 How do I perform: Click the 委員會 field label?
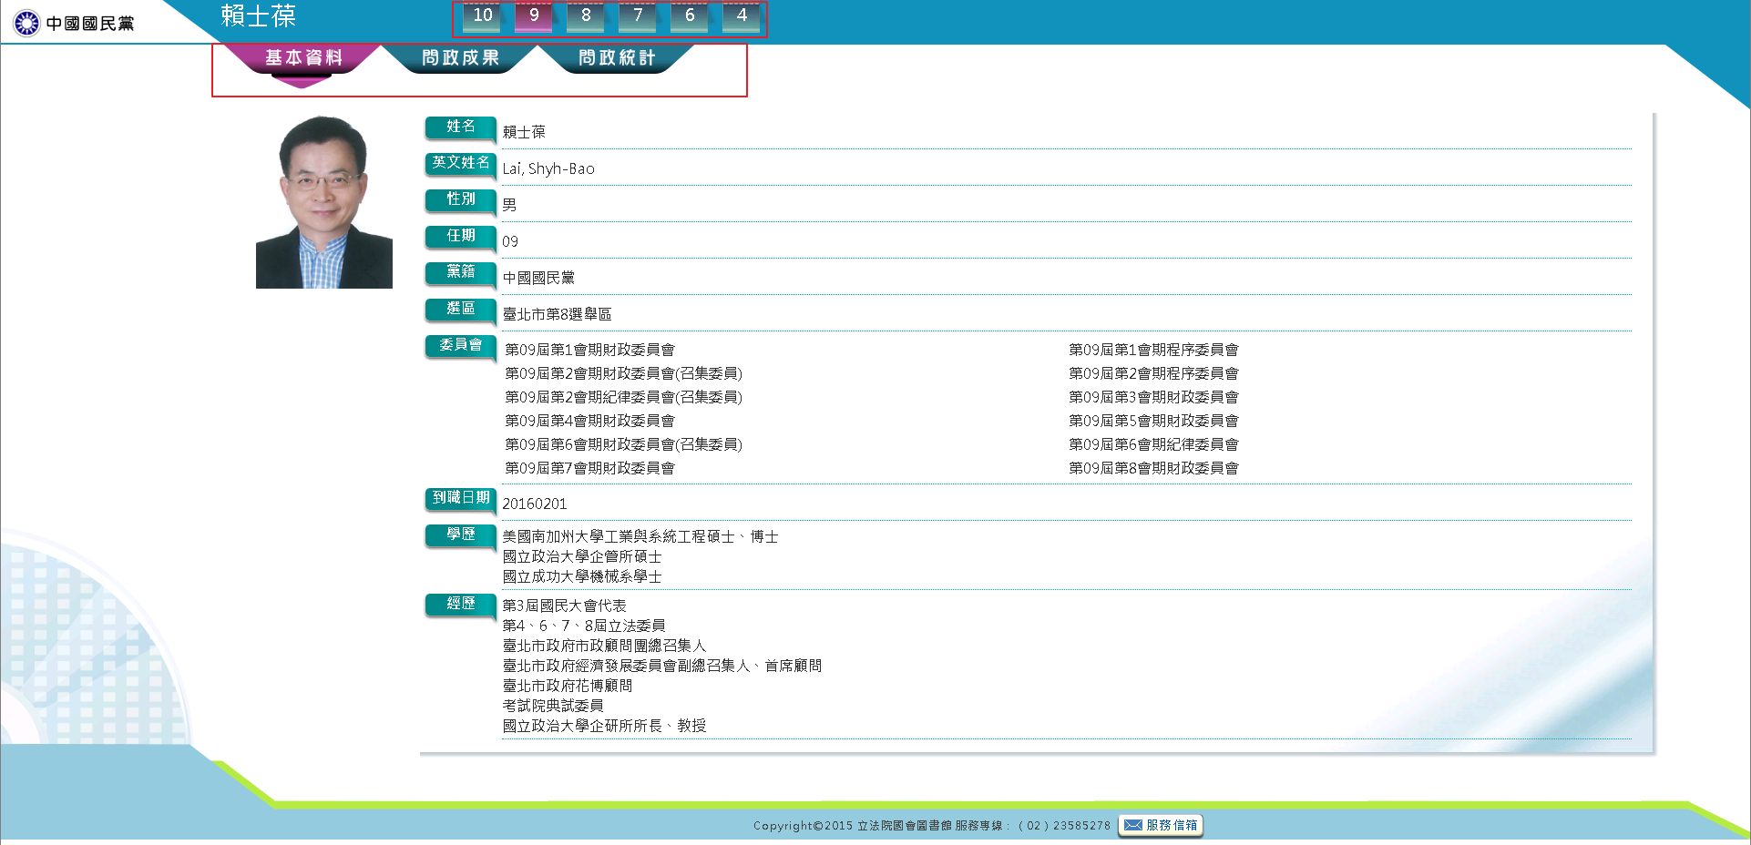tap(460, 345)
